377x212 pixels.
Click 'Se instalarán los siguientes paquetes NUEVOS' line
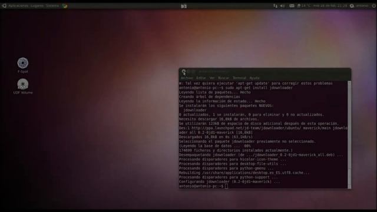click(x=226, y=106)
